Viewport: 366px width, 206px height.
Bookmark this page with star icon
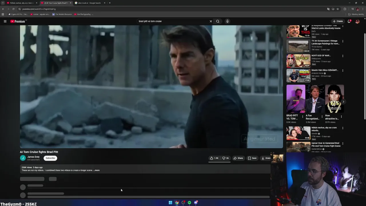[x=338, y=9]
